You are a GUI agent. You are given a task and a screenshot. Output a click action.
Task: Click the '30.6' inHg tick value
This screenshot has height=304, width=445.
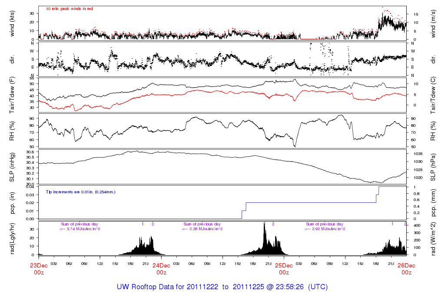coord(30,152)
